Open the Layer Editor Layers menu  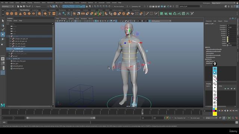tap(208, 86)
